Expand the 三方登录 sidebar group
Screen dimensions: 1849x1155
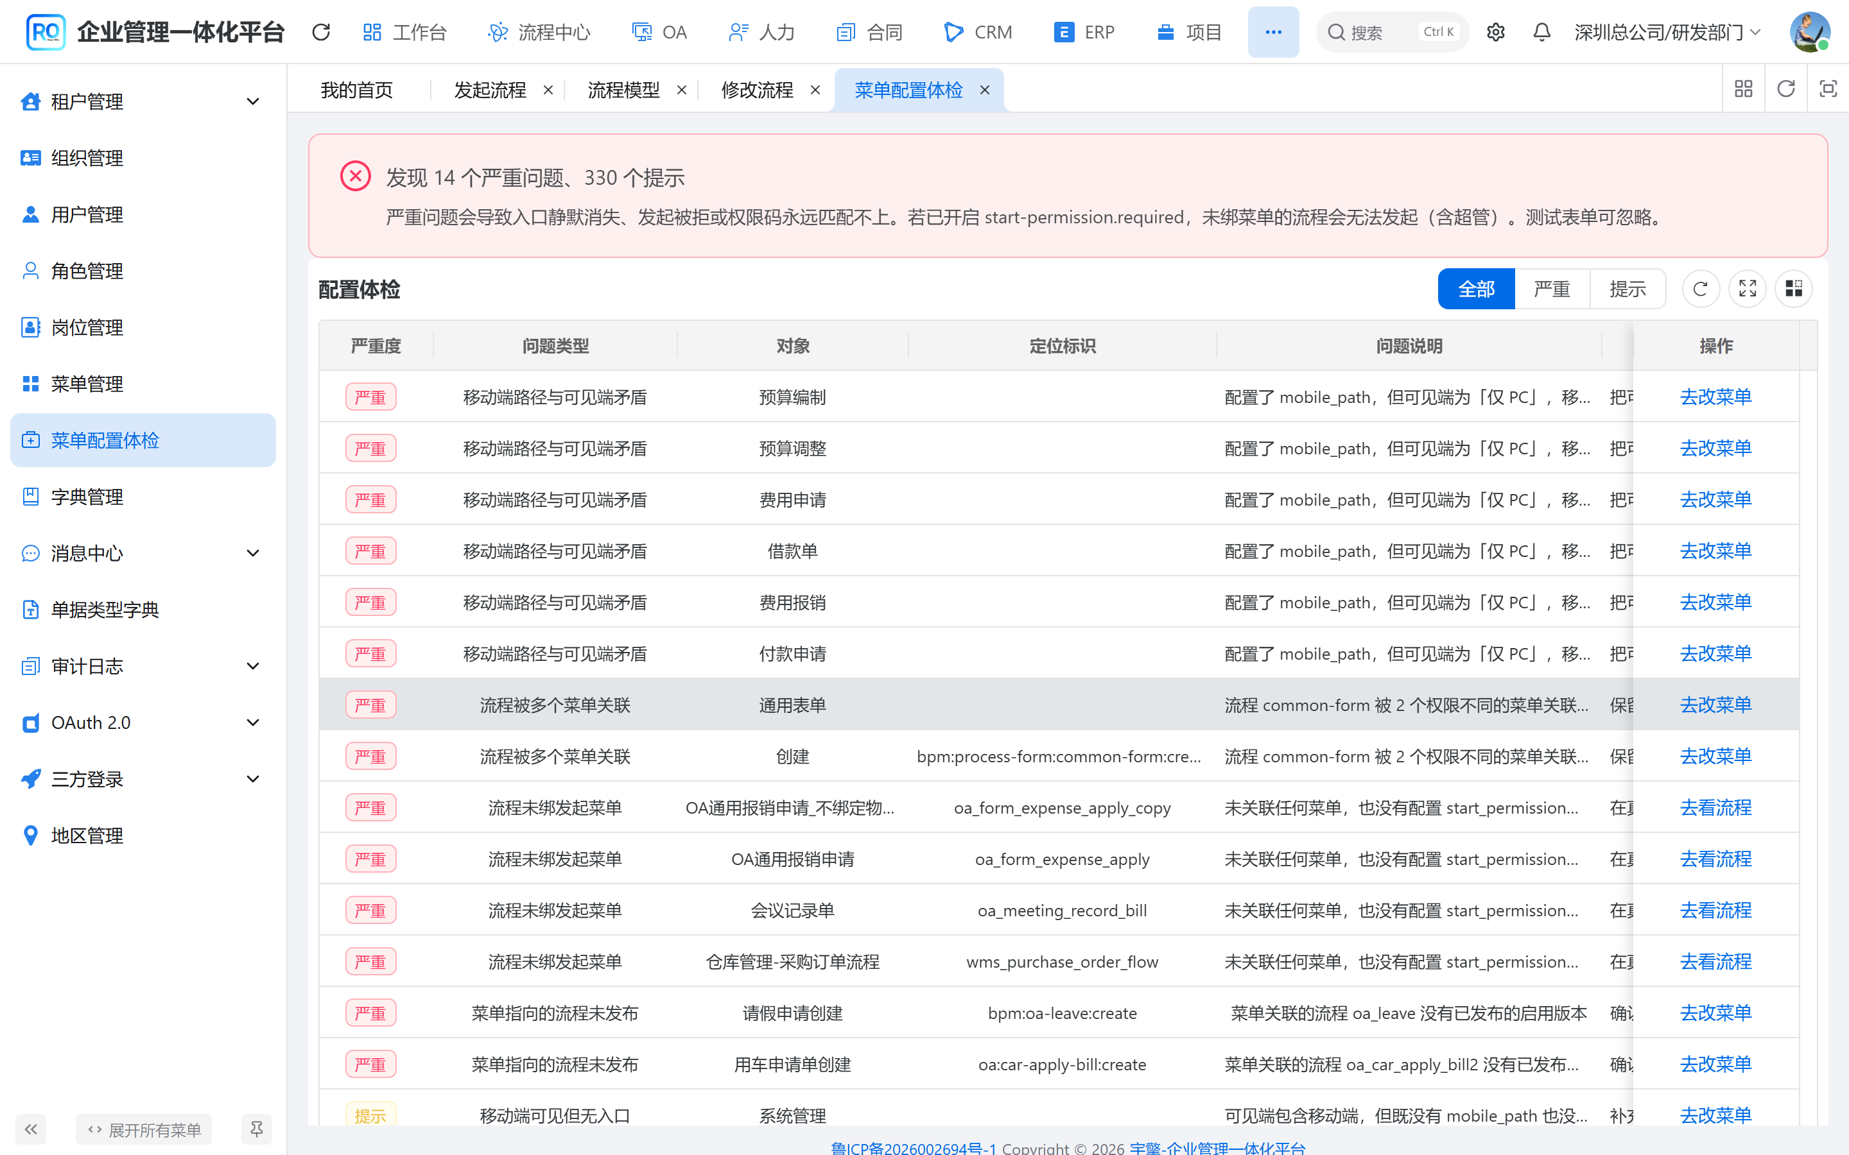pos(143,779)
